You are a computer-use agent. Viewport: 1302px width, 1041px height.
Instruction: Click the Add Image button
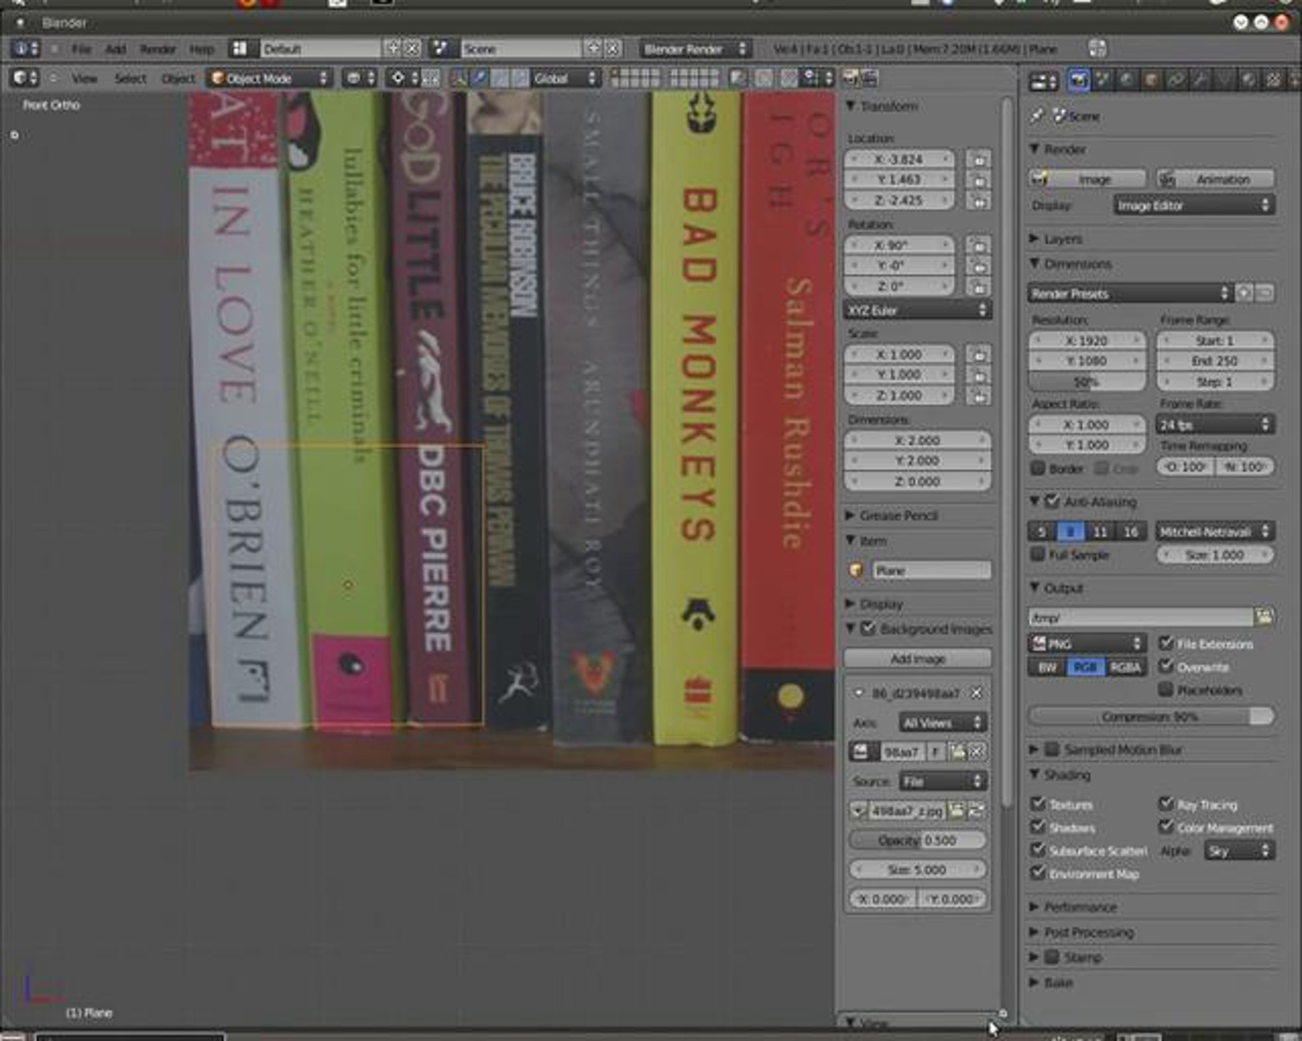click(x=917, y=659)
